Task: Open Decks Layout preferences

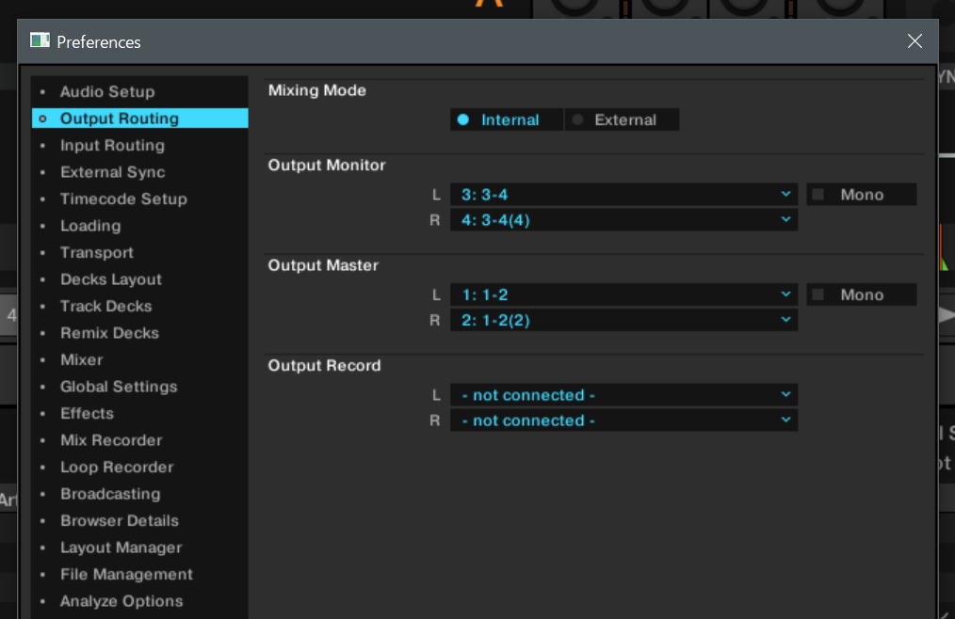Action: (111, 279)
